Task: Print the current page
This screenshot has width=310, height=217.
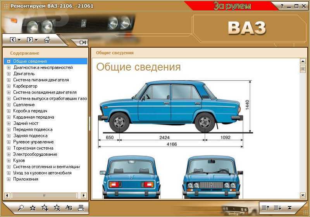Action: (81, 208)
